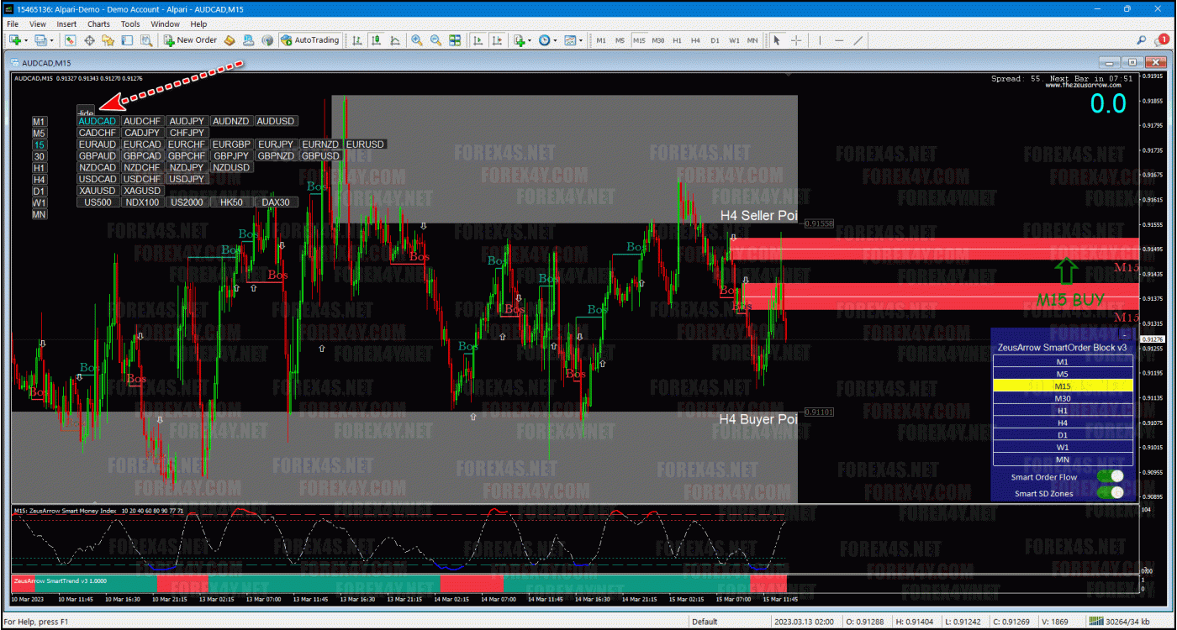Click the search magnifier in toolbar
The width and height of the screenshot is (1177, 630).
point(1141,40)
